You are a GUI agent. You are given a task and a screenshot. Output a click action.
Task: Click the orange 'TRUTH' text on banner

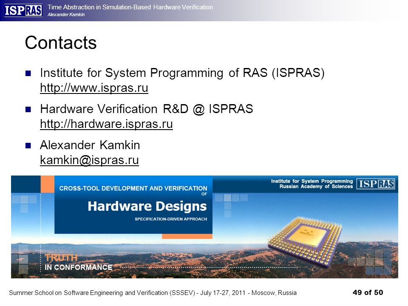pyautogui.click(x=61, y=258)
